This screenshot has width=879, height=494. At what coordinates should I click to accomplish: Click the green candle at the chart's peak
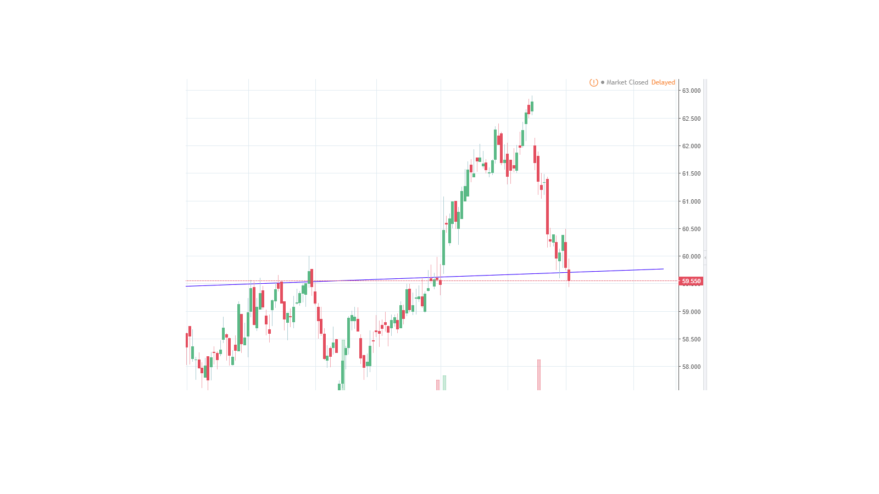(532, 106)
